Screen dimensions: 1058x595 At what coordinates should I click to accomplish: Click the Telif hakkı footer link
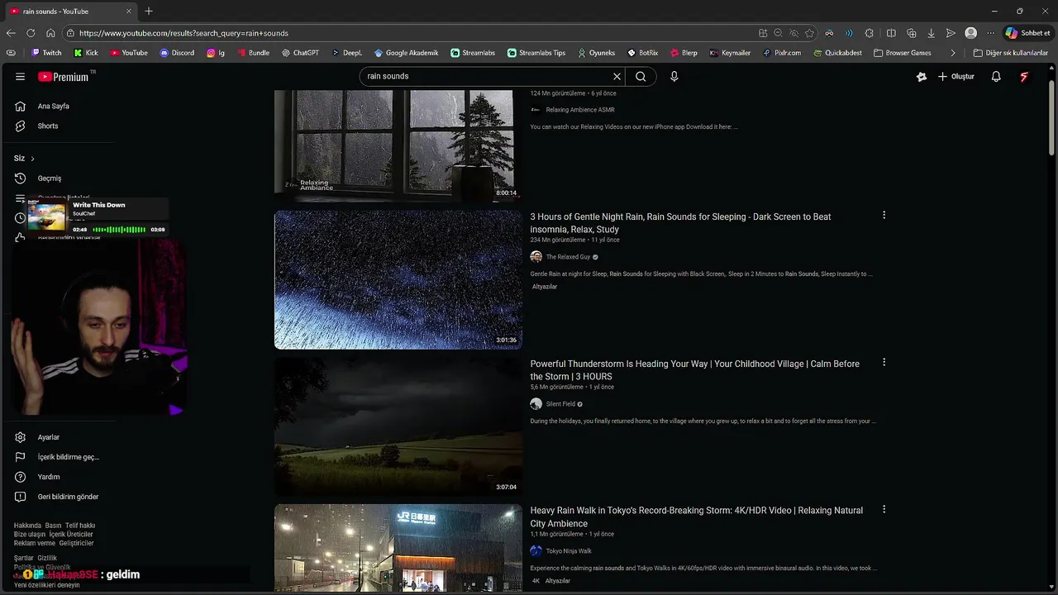point(80,526)
